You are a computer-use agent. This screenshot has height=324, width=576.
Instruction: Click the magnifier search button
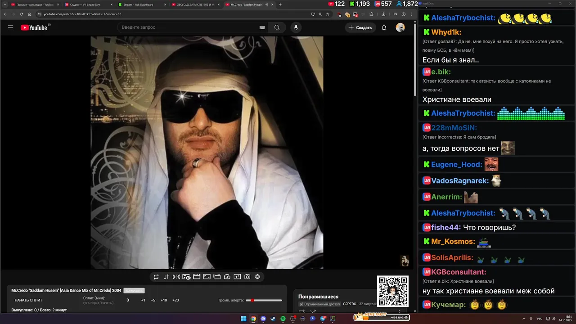[277, 27]
